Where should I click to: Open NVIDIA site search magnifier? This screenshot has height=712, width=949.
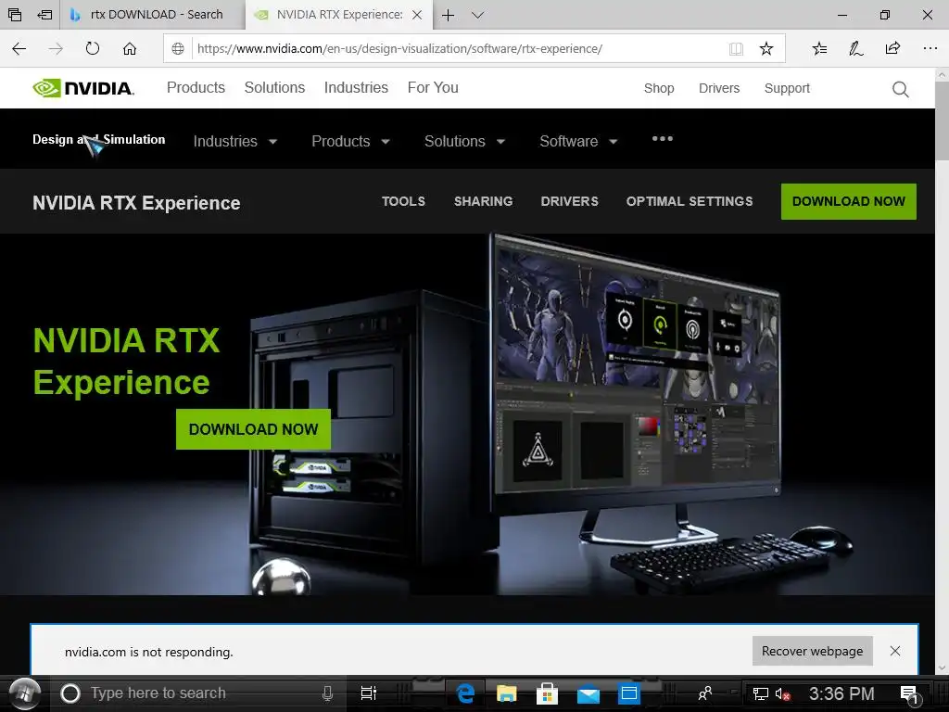pos(901,90)
